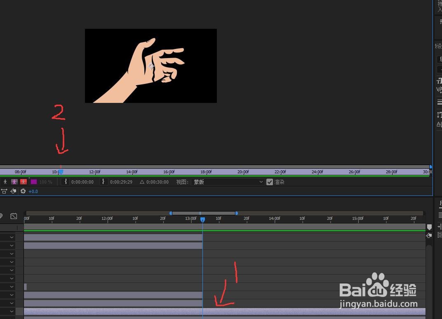Expand the topmost timeline layer chevron
The width and height of the screenshot is (442, 319).
click(12, 238)
